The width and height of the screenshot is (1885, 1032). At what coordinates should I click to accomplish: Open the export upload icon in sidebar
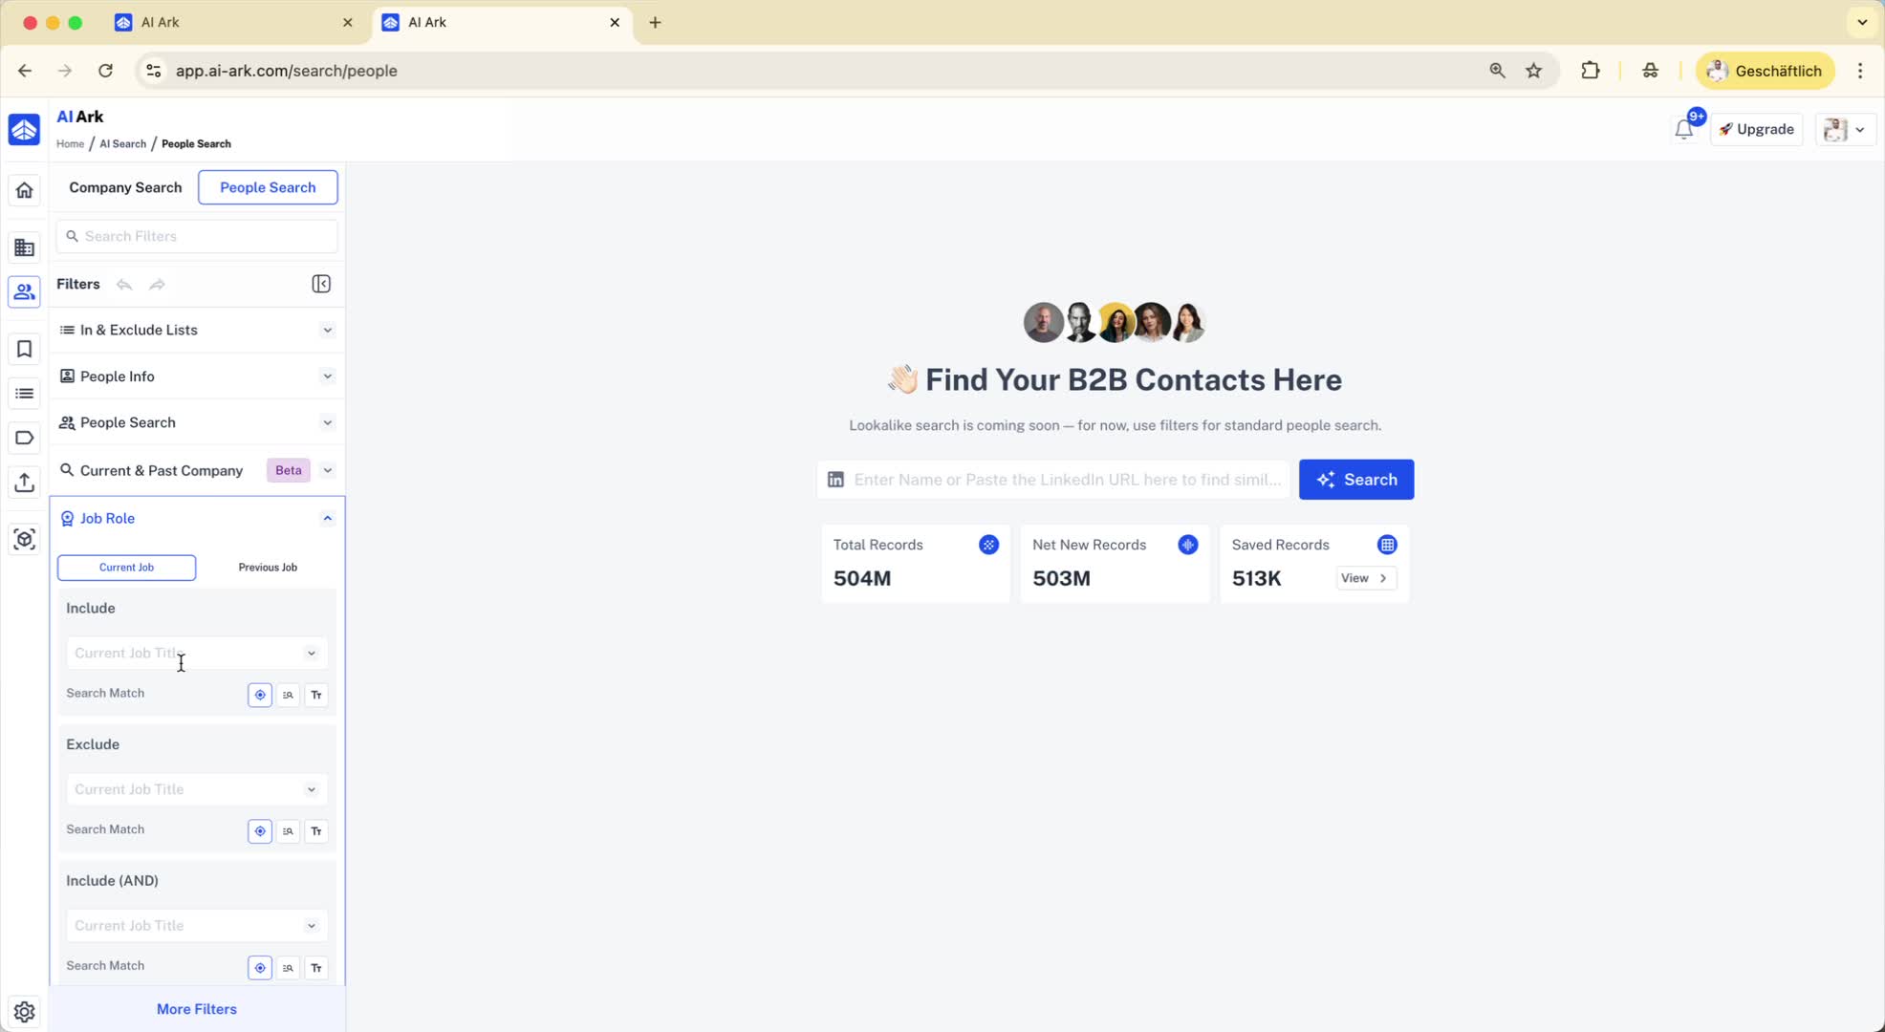click(x=25, y=483)
